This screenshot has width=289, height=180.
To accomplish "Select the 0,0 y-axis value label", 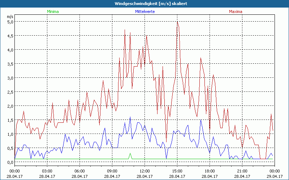I will 10,162.
